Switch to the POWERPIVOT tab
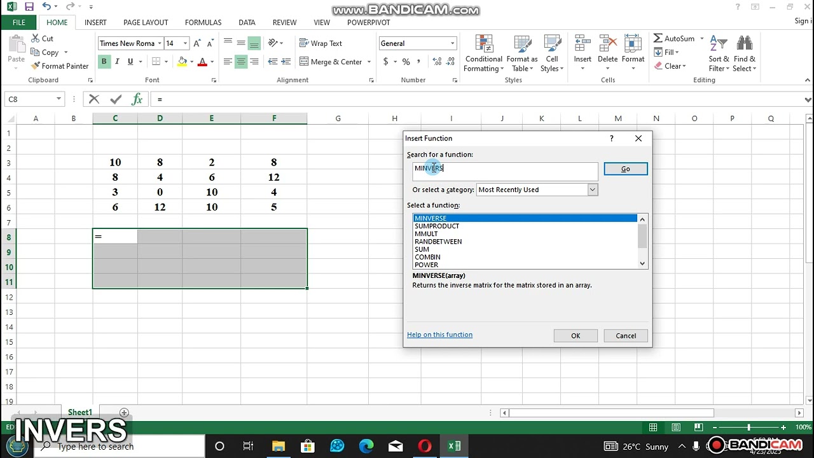 pos(369,22)
